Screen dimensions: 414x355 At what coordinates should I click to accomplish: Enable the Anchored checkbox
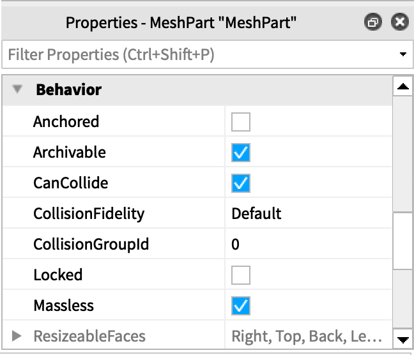(241, 121)
